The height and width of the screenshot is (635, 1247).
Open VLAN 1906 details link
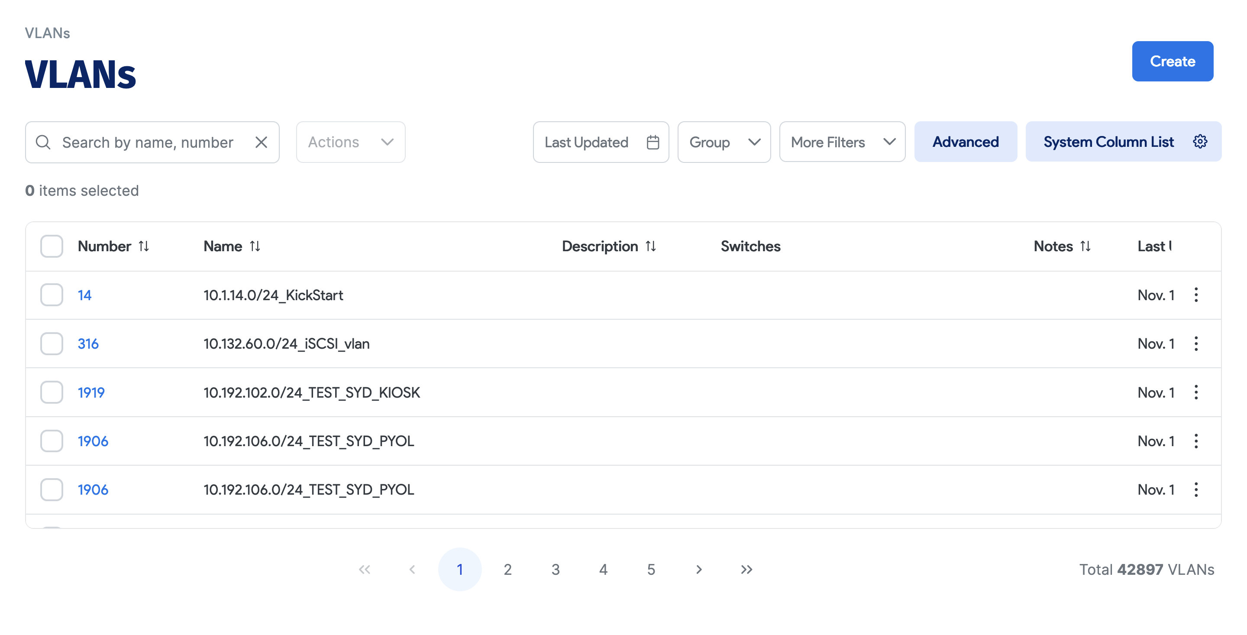(x=93, y=441)
